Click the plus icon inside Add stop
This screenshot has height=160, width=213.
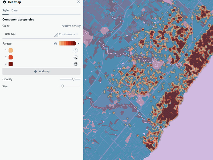pos(35,71)
